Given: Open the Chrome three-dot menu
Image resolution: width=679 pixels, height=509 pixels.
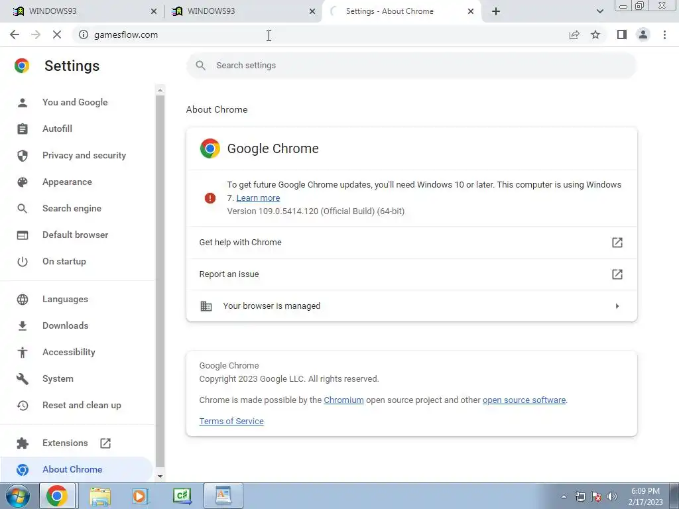Looking at the screenshot, I should 664,34.
